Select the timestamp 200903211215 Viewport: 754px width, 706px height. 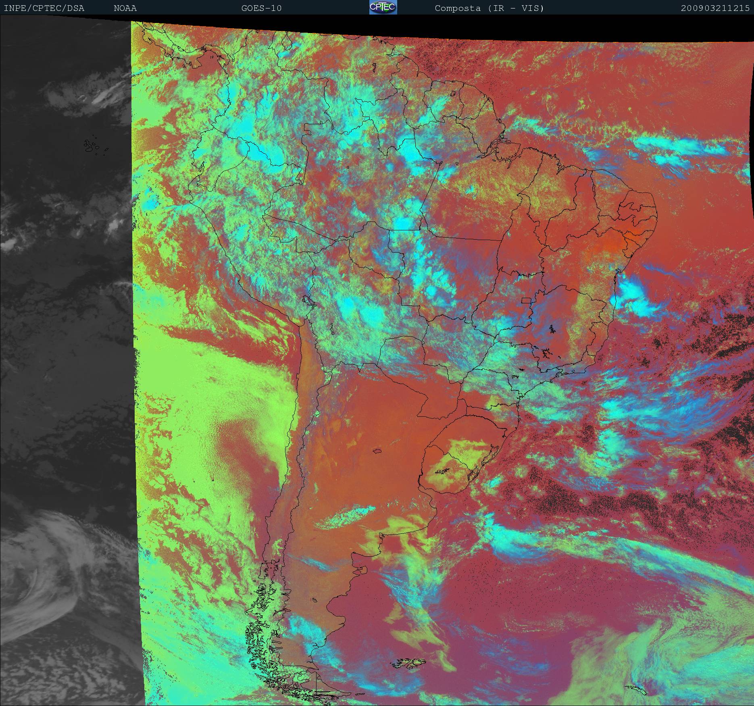point(715,8)
